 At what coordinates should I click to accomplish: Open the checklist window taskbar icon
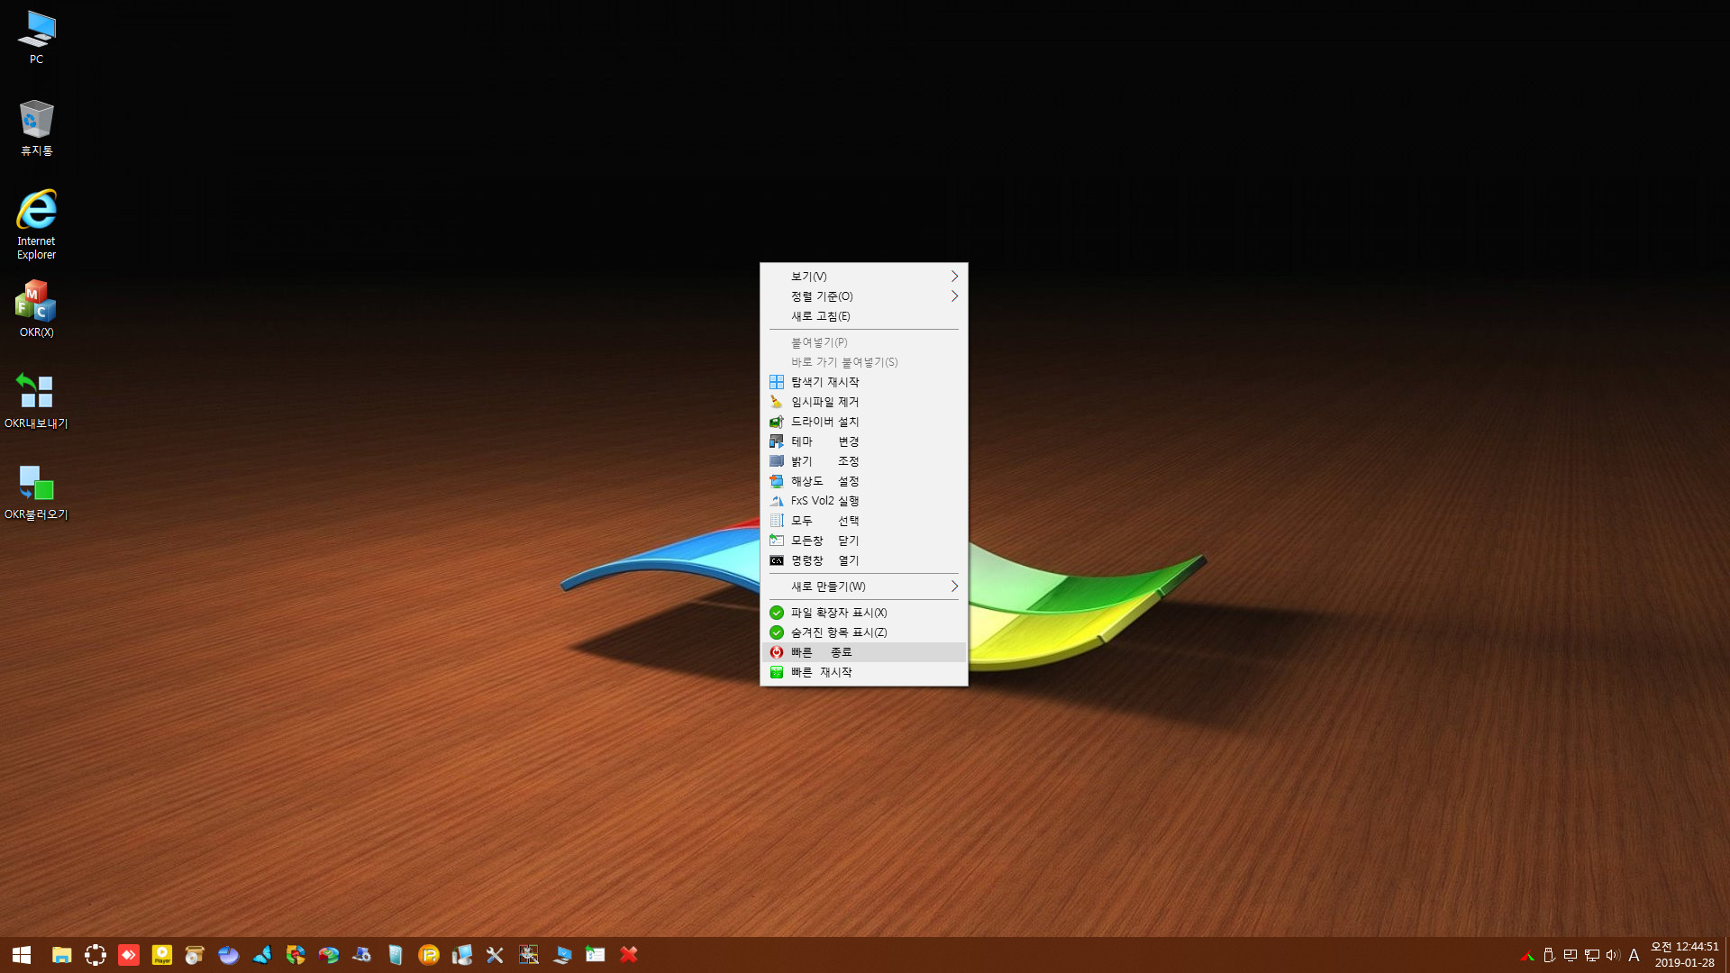[x=596, y=955]
